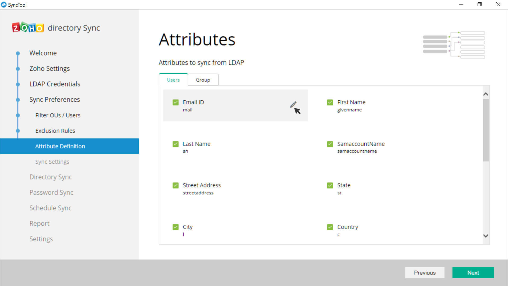Go back with the Previous button

point(424,272)
